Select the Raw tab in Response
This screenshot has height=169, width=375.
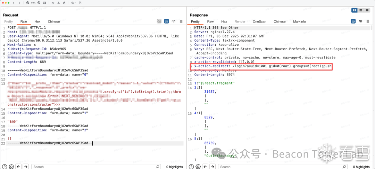coord(210,21)
